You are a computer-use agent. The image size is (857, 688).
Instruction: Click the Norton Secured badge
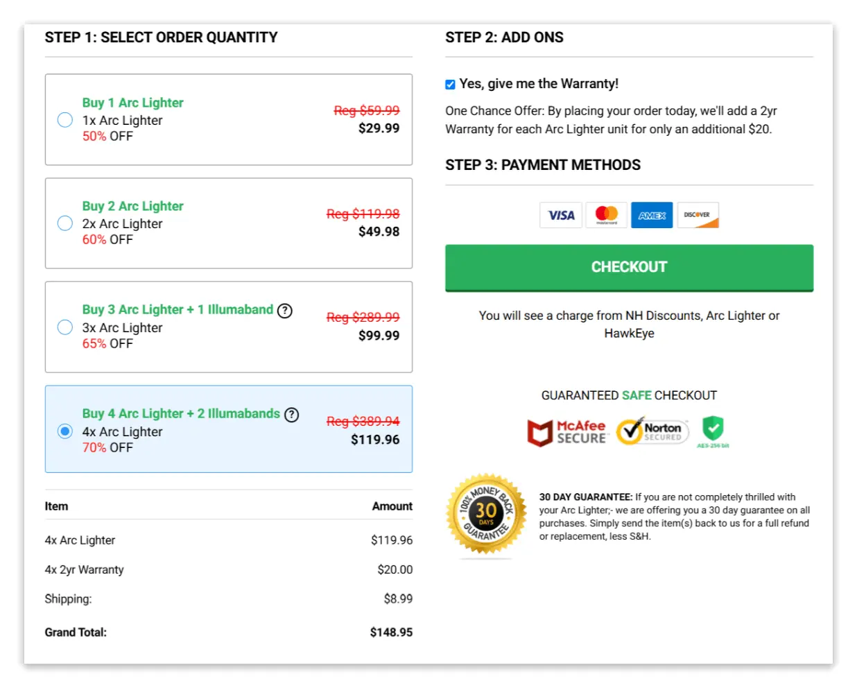[652, 431]
